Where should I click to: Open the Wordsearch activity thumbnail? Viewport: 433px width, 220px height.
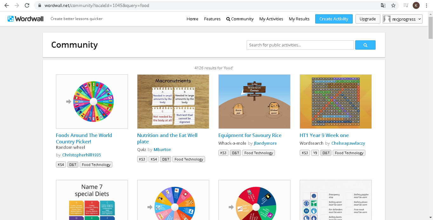336,101
